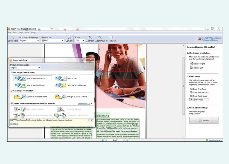The image size is (229, 164).
Task: Click the Select Task wand icon
Action: [13, 38]
